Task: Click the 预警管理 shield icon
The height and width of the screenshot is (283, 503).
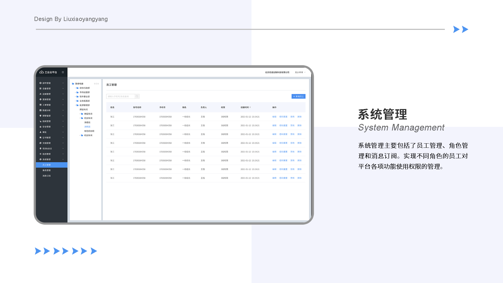Action: [x=41, y=116]
